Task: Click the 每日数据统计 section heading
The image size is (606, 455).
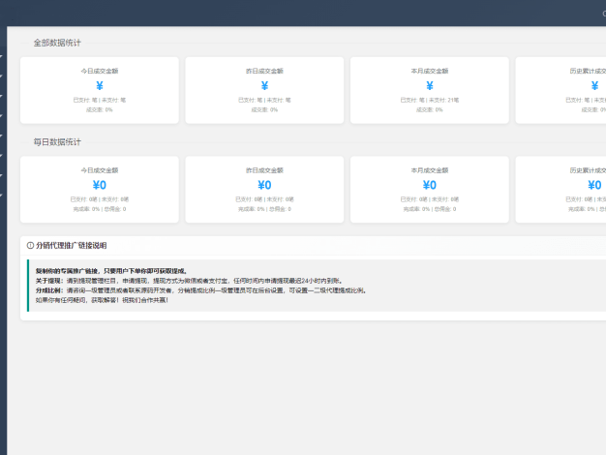Action: point(57,142)
